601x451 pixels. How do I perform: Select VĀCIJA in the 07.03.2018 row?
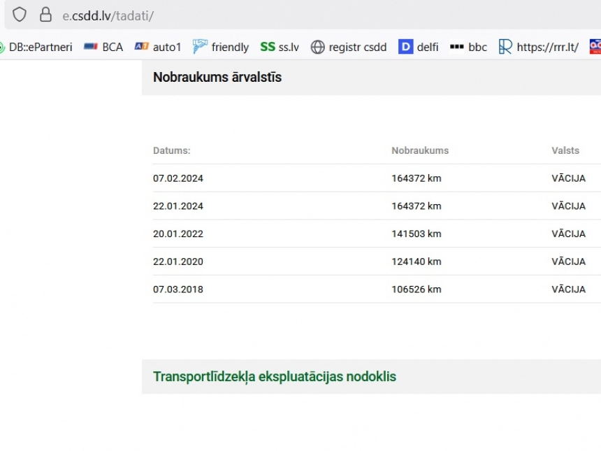(x=568, y=289)
